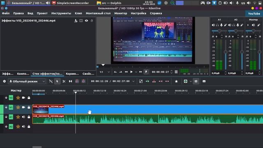Mute audio track A1 in timeline
The height and width of the screenshot is (148, 263).
click(x=23, y=117)
